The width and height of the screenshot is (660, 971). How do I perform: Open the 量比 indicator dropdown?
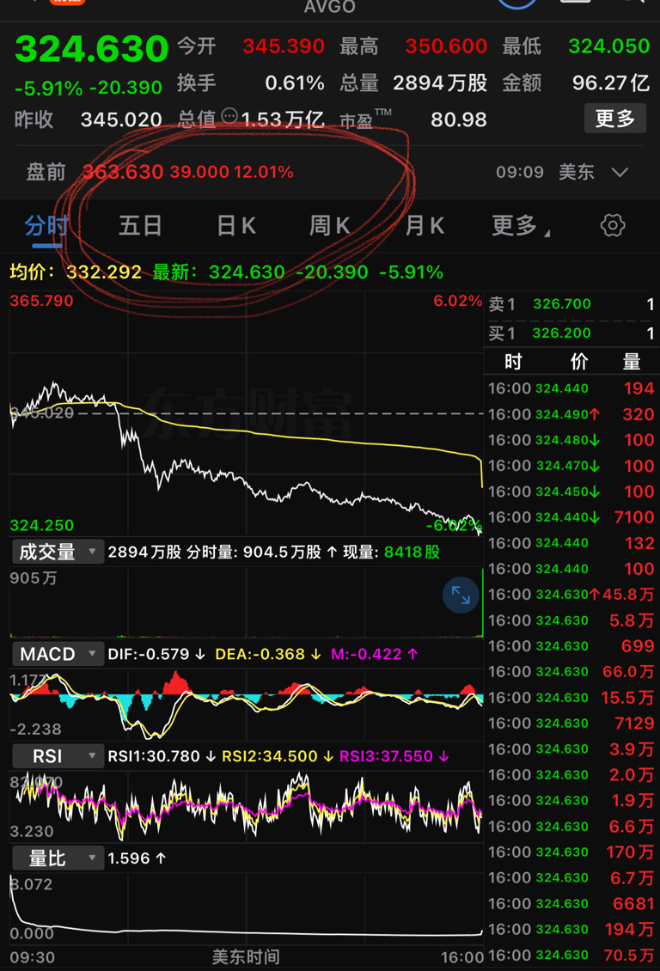click(58, 858)
